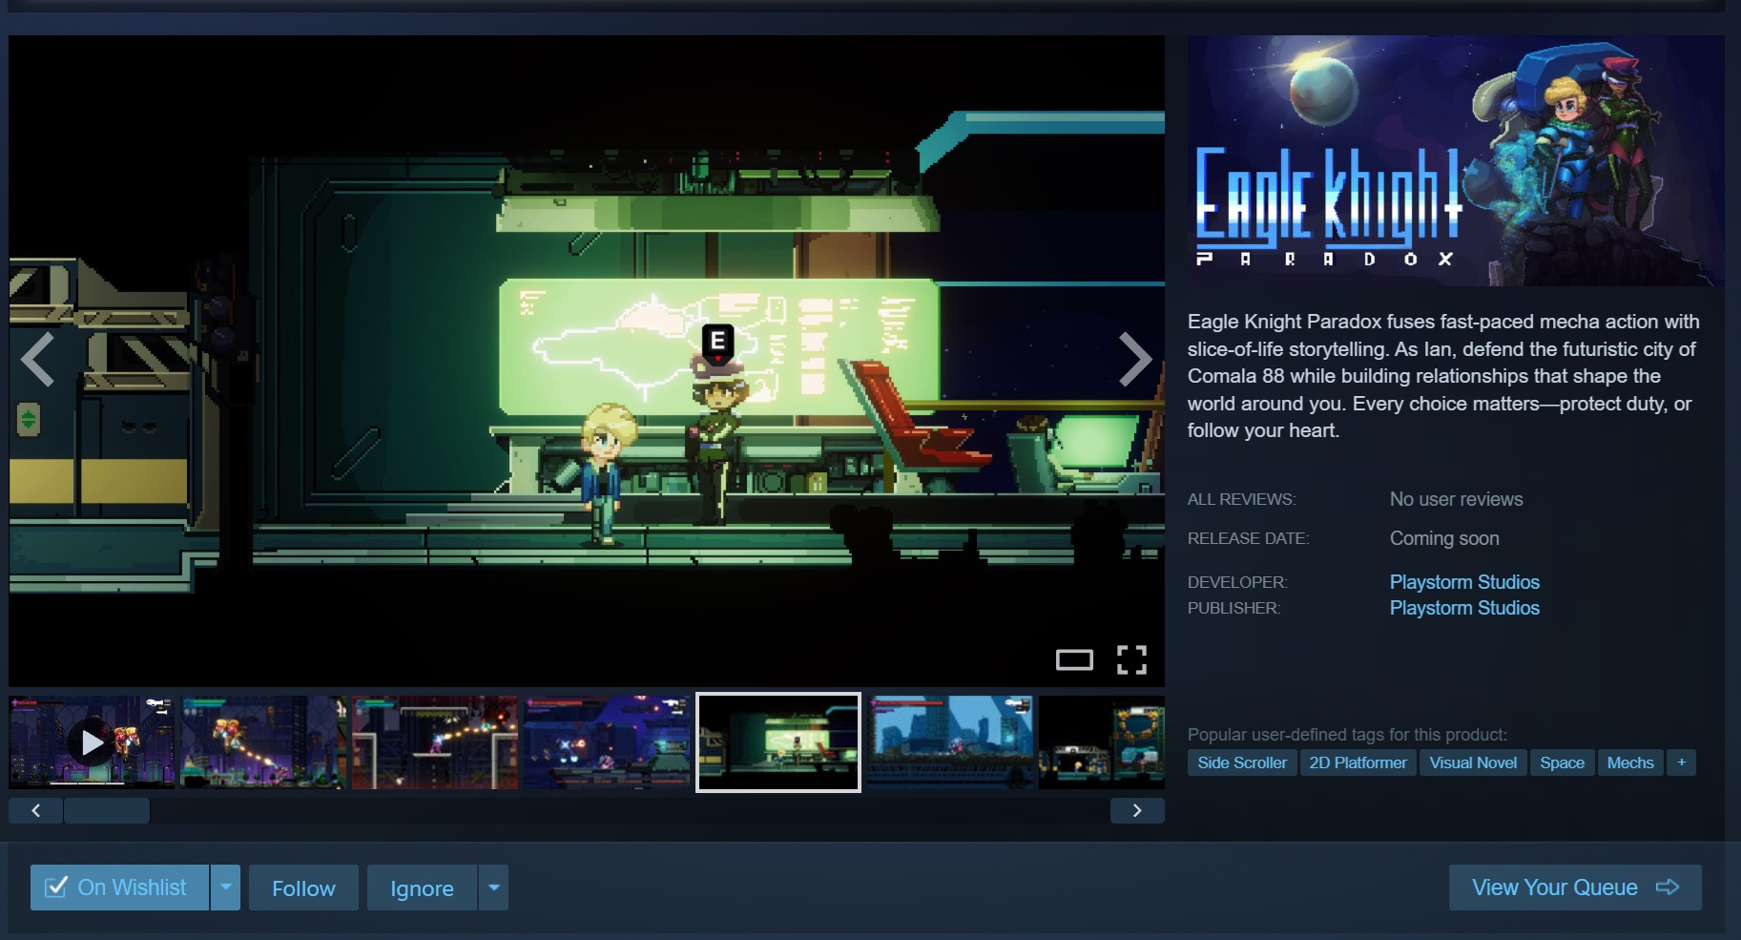The height and width of the screenshot is (940, 1741).
Task: Click the 'Coming soon' release date text
Action: pos(1444,538)
